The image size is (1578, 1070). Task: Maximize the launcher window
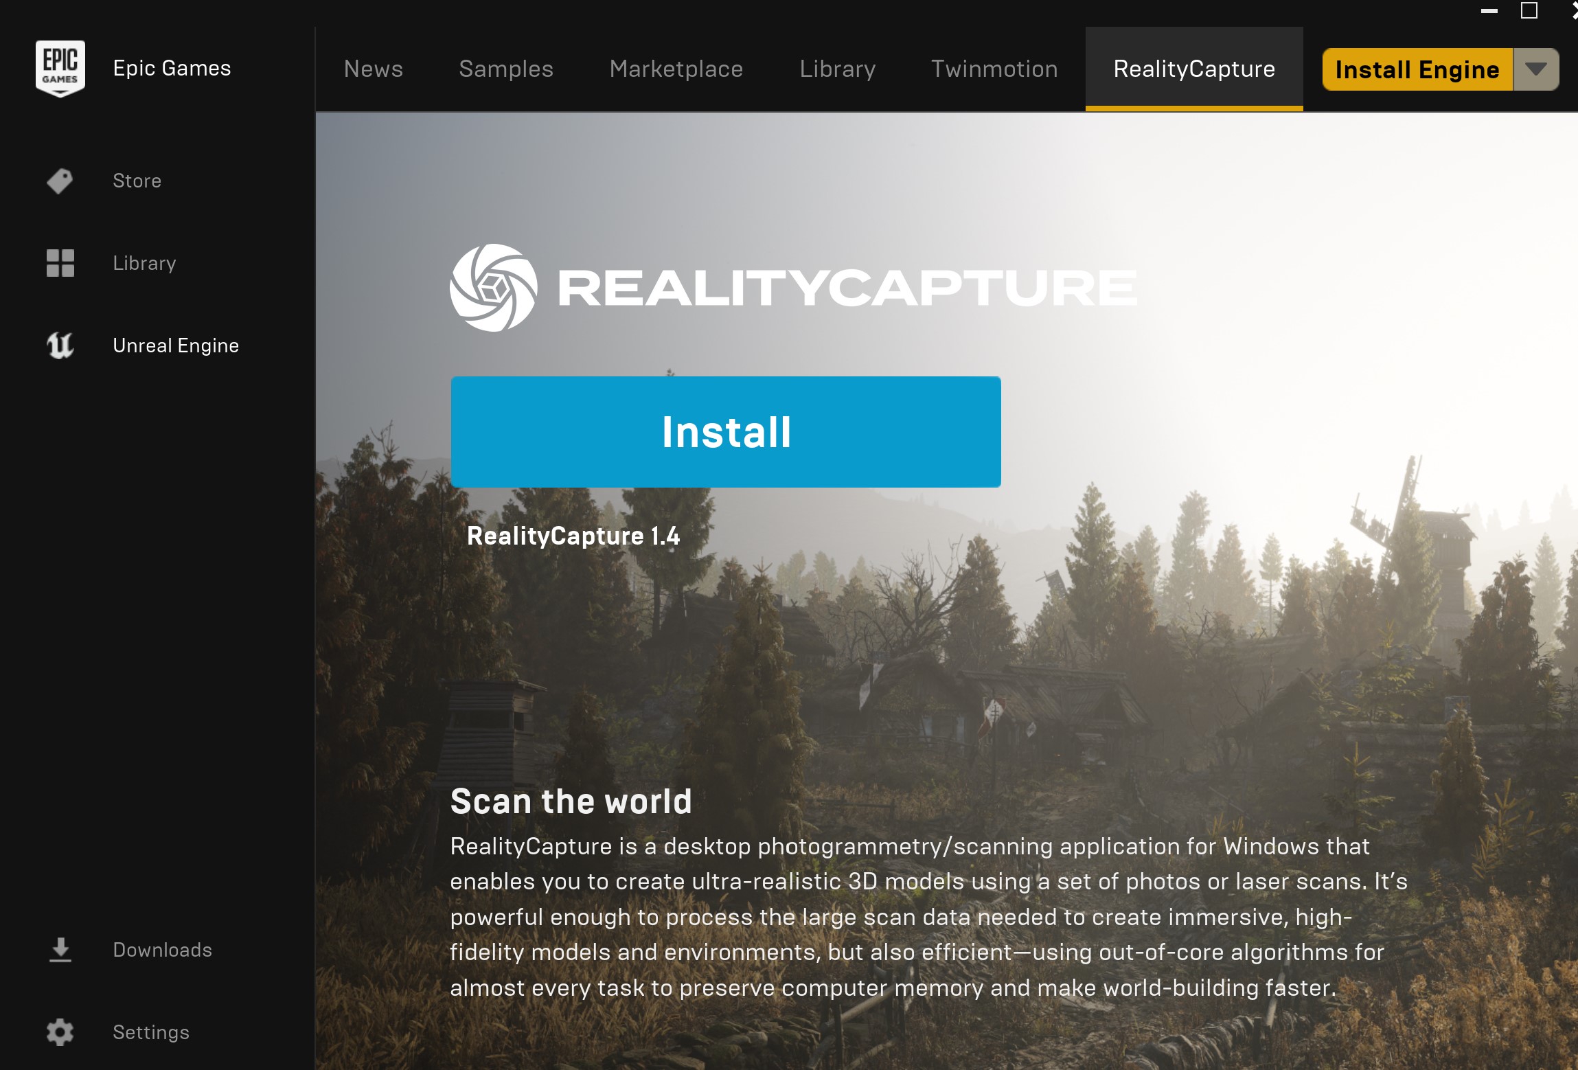pyautogui.click(x=1529, y=10)
